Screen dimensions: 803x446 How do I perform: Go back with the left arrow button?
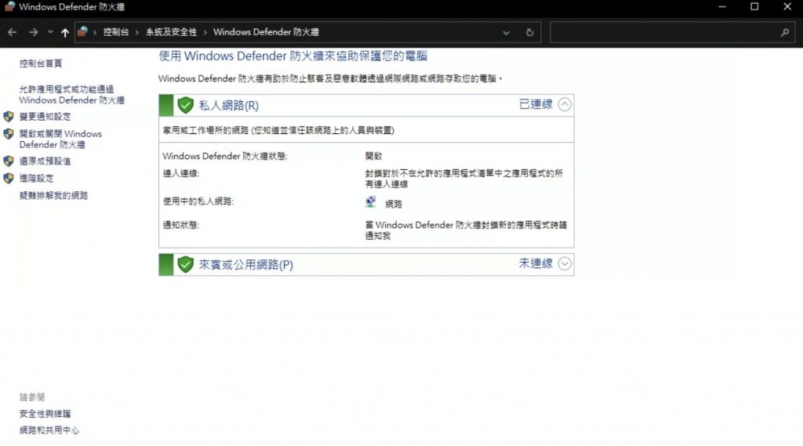click(x=13, y=32)
